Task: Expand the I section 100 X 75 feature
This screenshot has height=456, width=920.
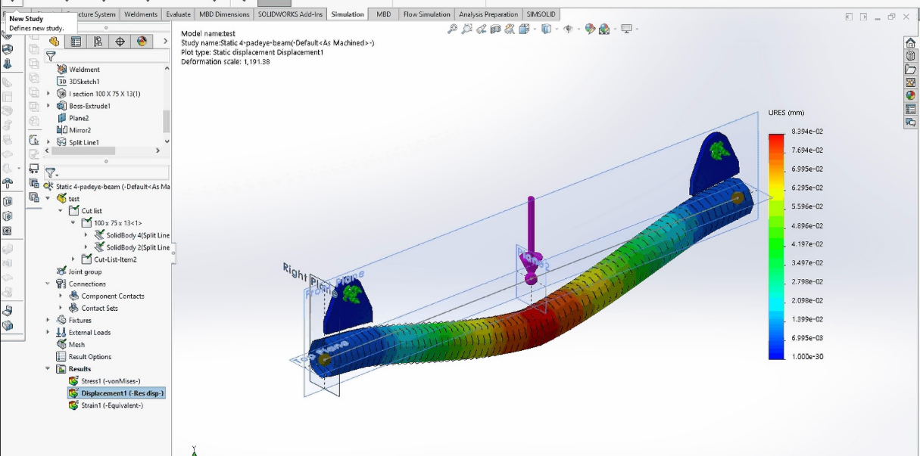Action: click(x=48, y=93)
